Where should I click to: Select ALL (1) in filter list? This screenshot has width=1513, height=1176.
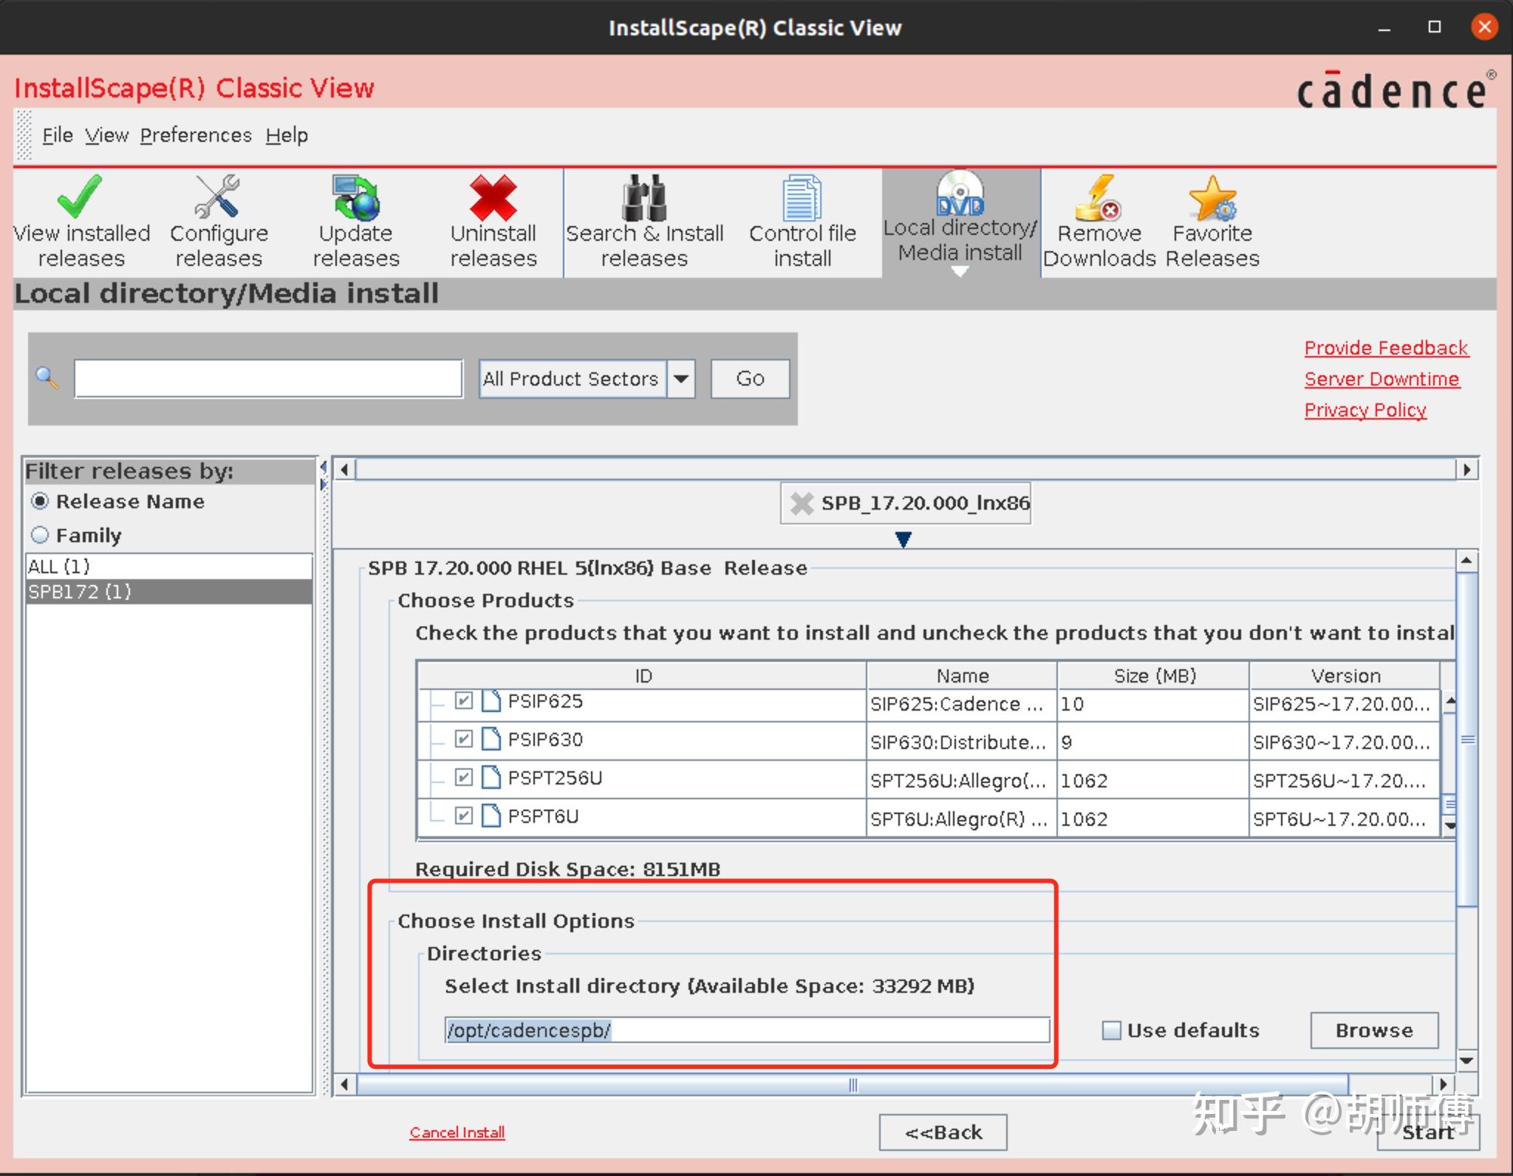[x=169, y=567]
